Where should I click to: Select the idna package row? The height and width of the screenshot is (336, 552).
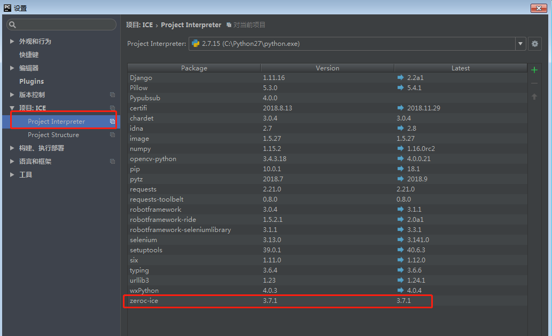coord(328,129)
